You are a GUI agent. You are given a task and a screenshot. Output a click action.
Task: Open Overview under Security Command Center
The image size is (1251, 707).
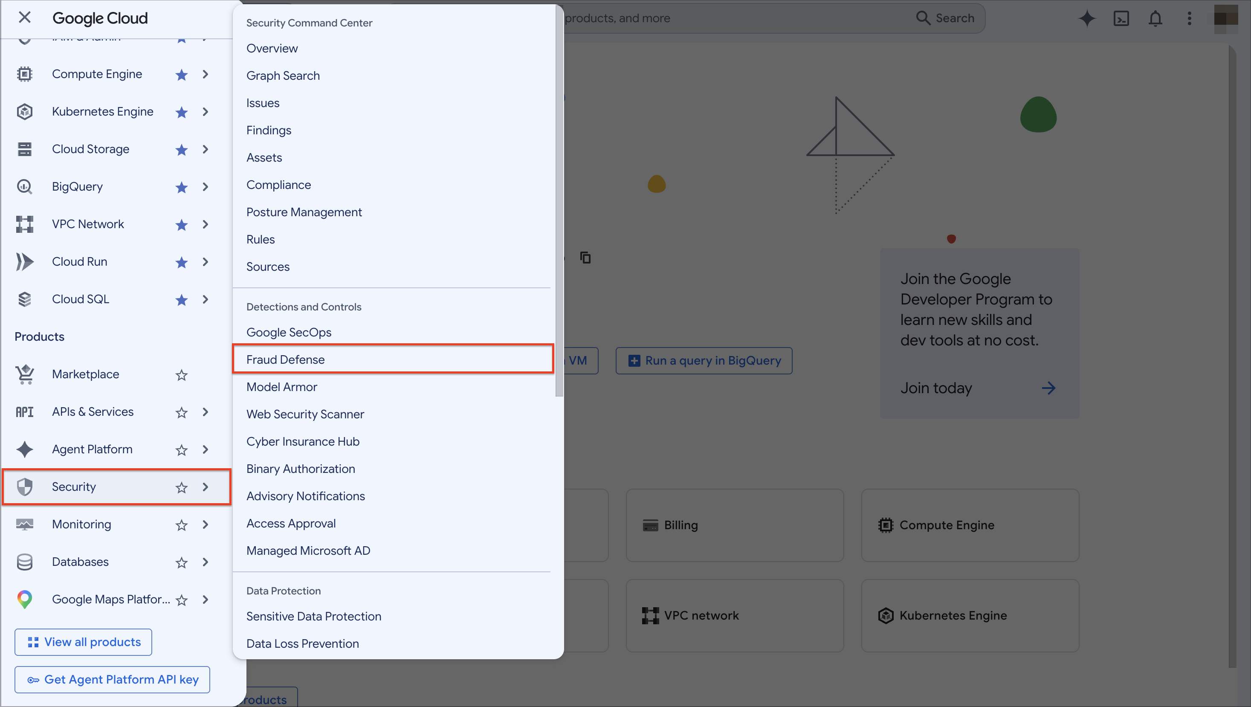click(x=393, y=48)
